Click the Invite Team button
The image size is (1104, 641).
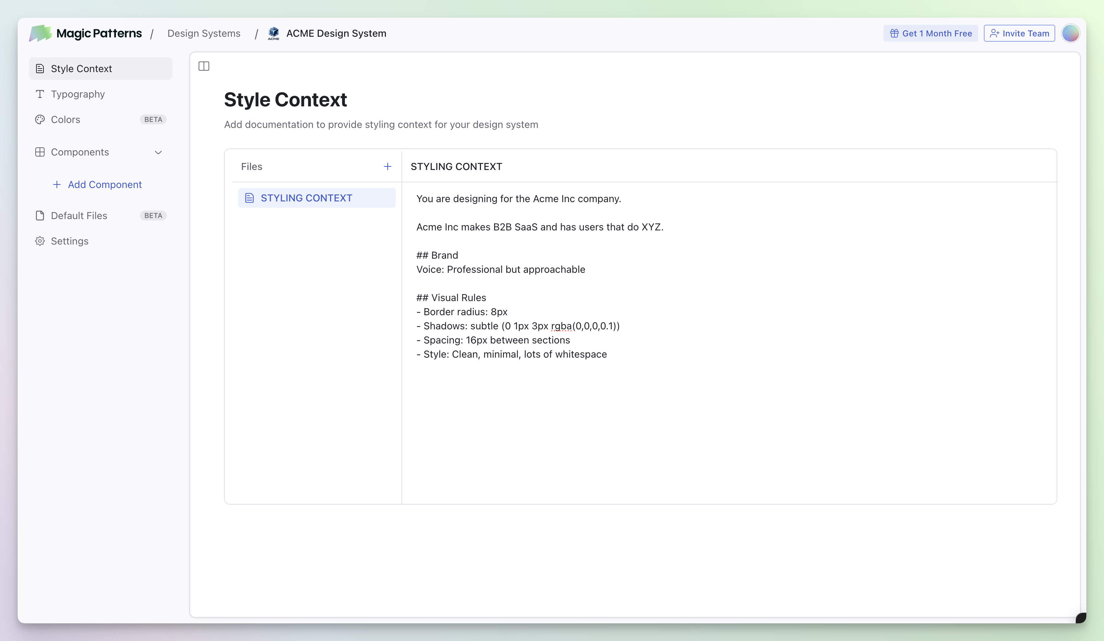tap(1019, 33)
